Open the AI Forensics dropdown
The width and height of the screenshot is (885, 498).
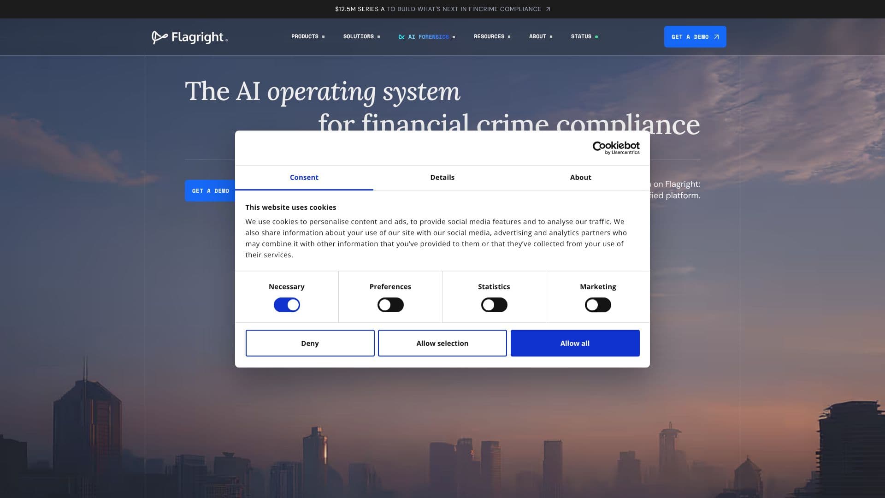click(x=427, y=37)
